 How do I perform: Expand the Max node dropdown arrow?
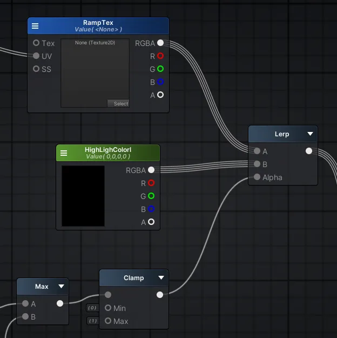[61, 286]
